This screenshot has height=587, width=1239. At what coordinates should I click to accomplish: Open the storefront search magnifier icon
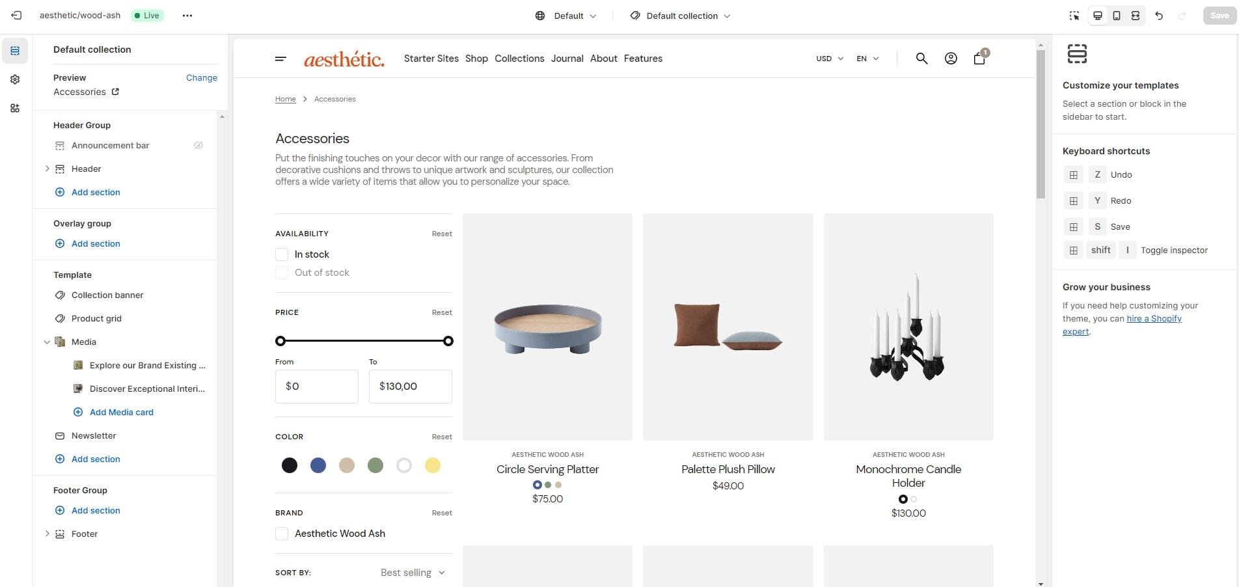pos(921,59)
